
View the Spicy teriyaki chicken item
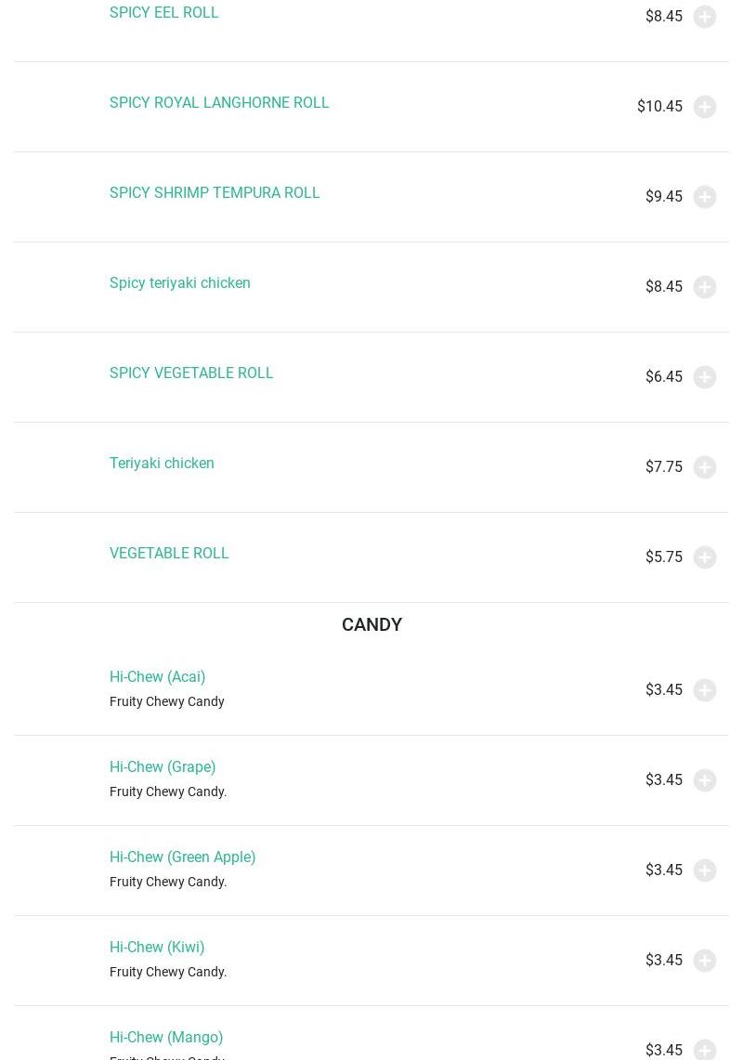(180, 283)
